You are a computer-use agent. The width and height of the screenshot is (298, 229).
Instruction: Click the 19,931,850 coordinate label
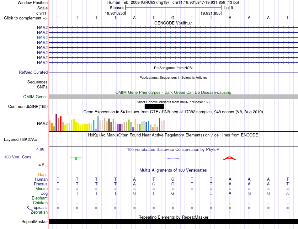115,13
